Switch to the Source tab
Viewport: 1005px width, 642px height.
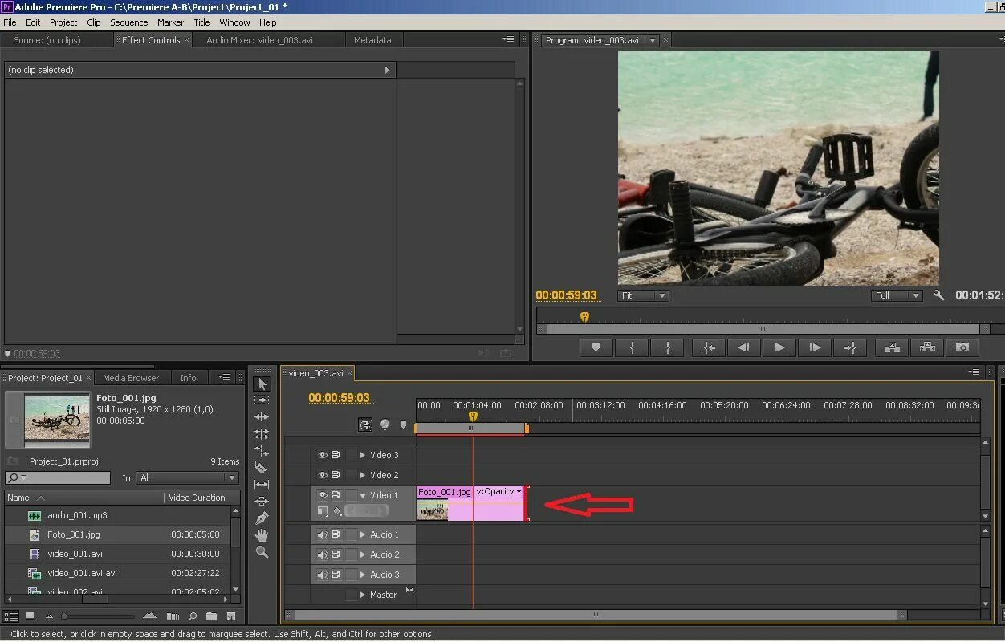pyautogui.click(x=47, y=40)
